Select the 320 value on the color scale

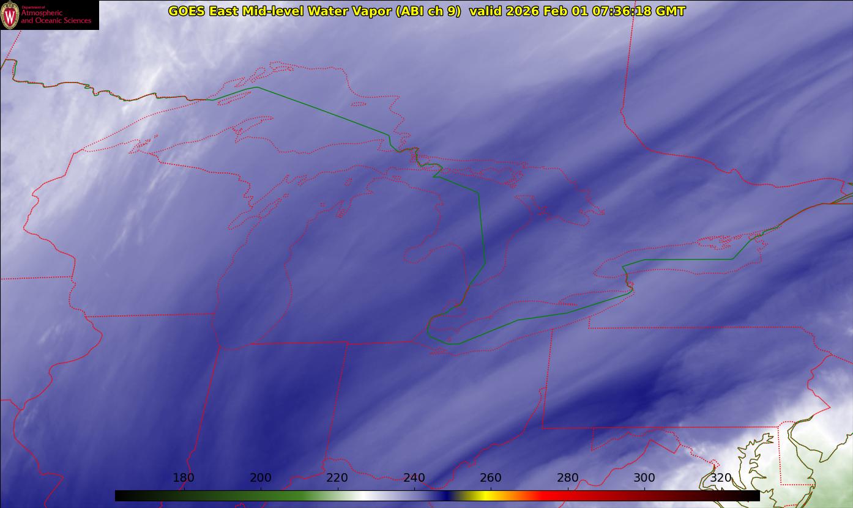(721, 477)
